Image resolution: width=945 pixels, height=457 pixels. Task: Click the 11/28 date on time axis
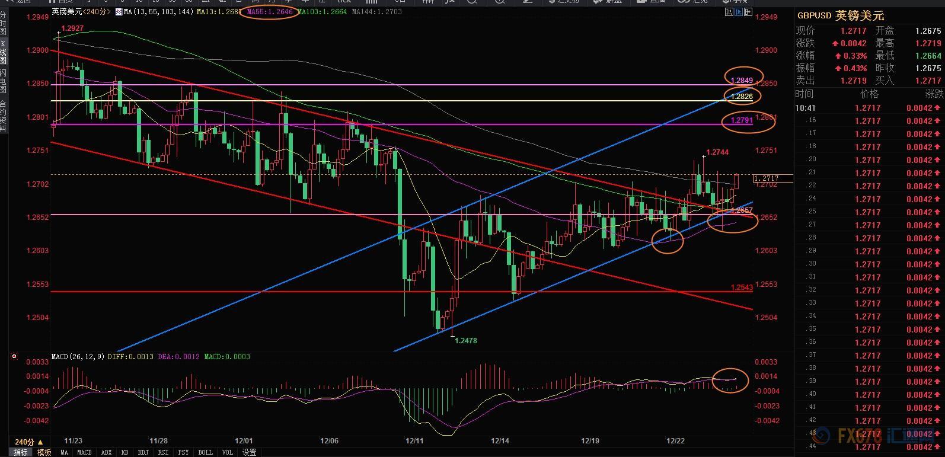tap(159, 441)
